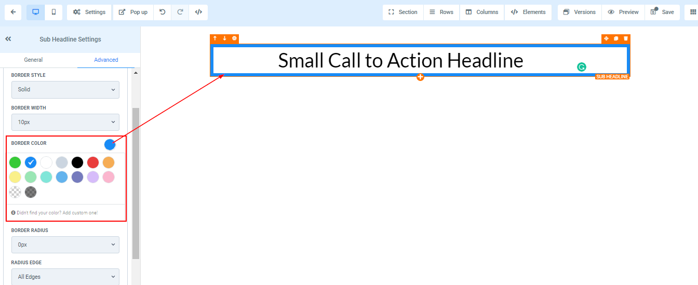The image size is (698, 285).
Task: Open the Border Width dropdown
Action: coord(65,123)
